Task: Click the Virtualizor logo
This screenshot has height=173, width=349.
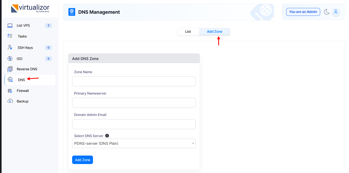Action: click(x=30, y=8)
